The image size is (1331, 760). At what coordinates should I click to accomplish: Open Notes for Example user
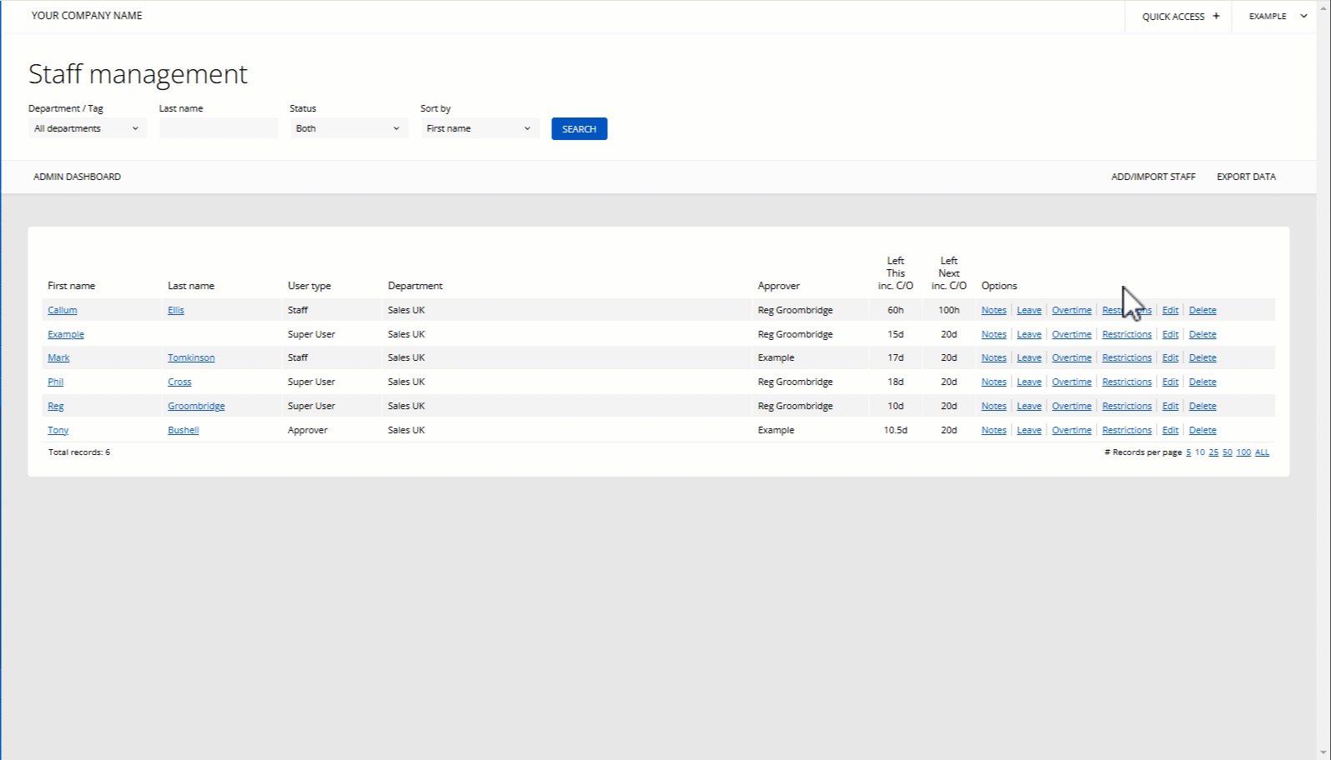993,334
